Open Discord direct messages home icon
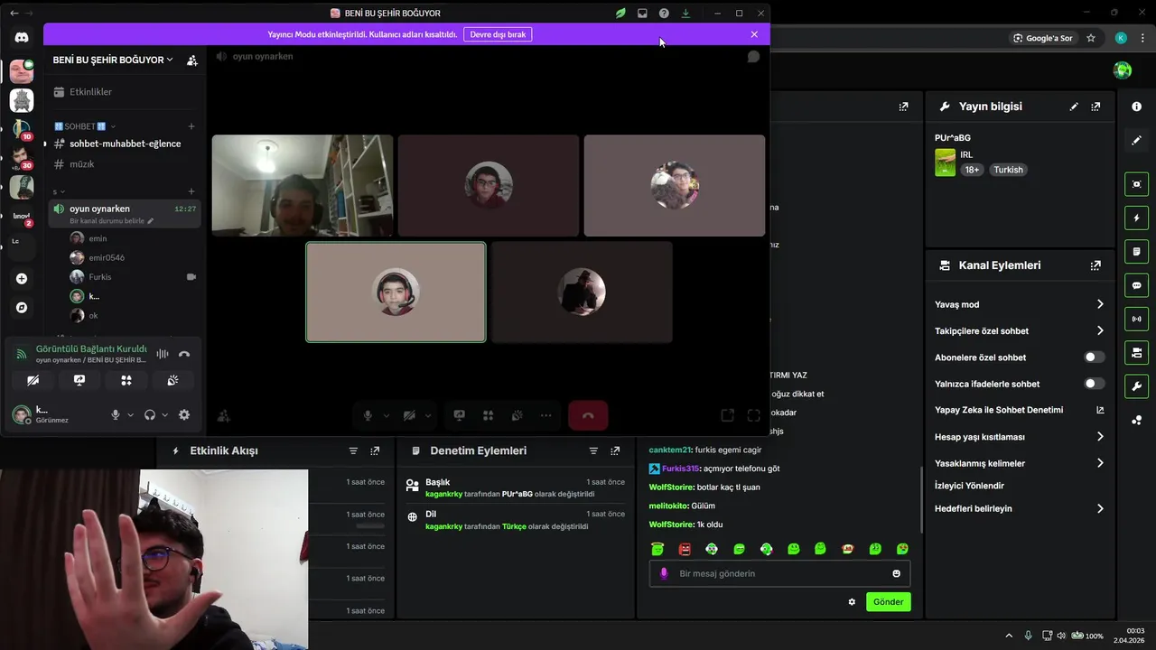 (x=22, y=38)
